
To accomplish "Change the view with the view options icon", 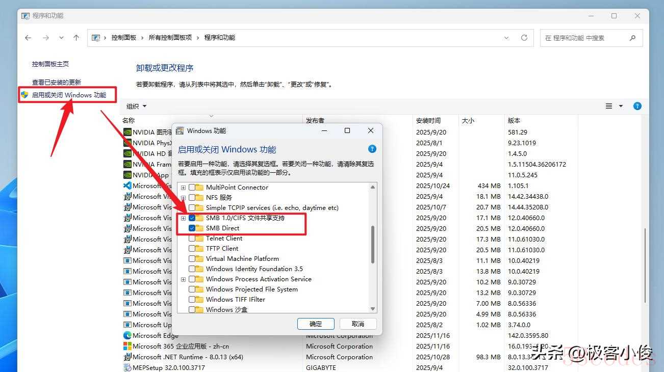I will point(609,106).
